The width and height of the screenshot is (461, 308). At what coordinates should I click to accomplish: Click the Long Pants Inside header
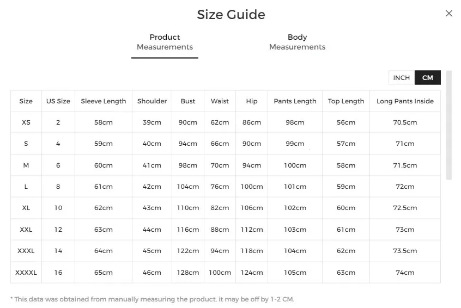tap(405, 101)
